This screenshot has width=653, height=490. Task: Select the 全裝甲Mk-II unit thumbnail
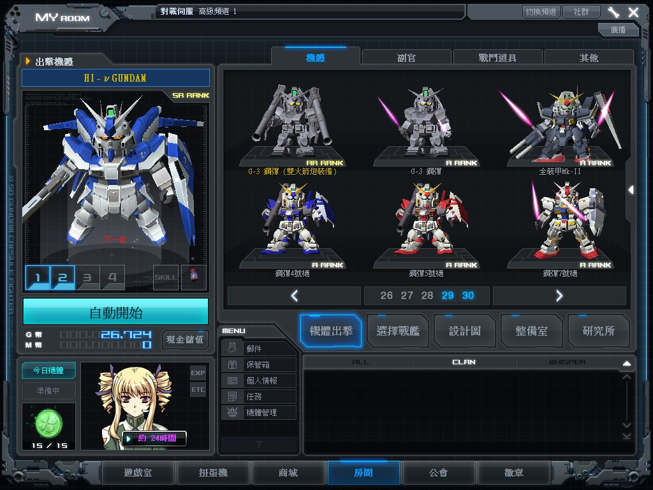point(559,128)
